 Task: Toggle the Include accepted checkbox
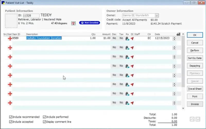click(x=11, y=122)
